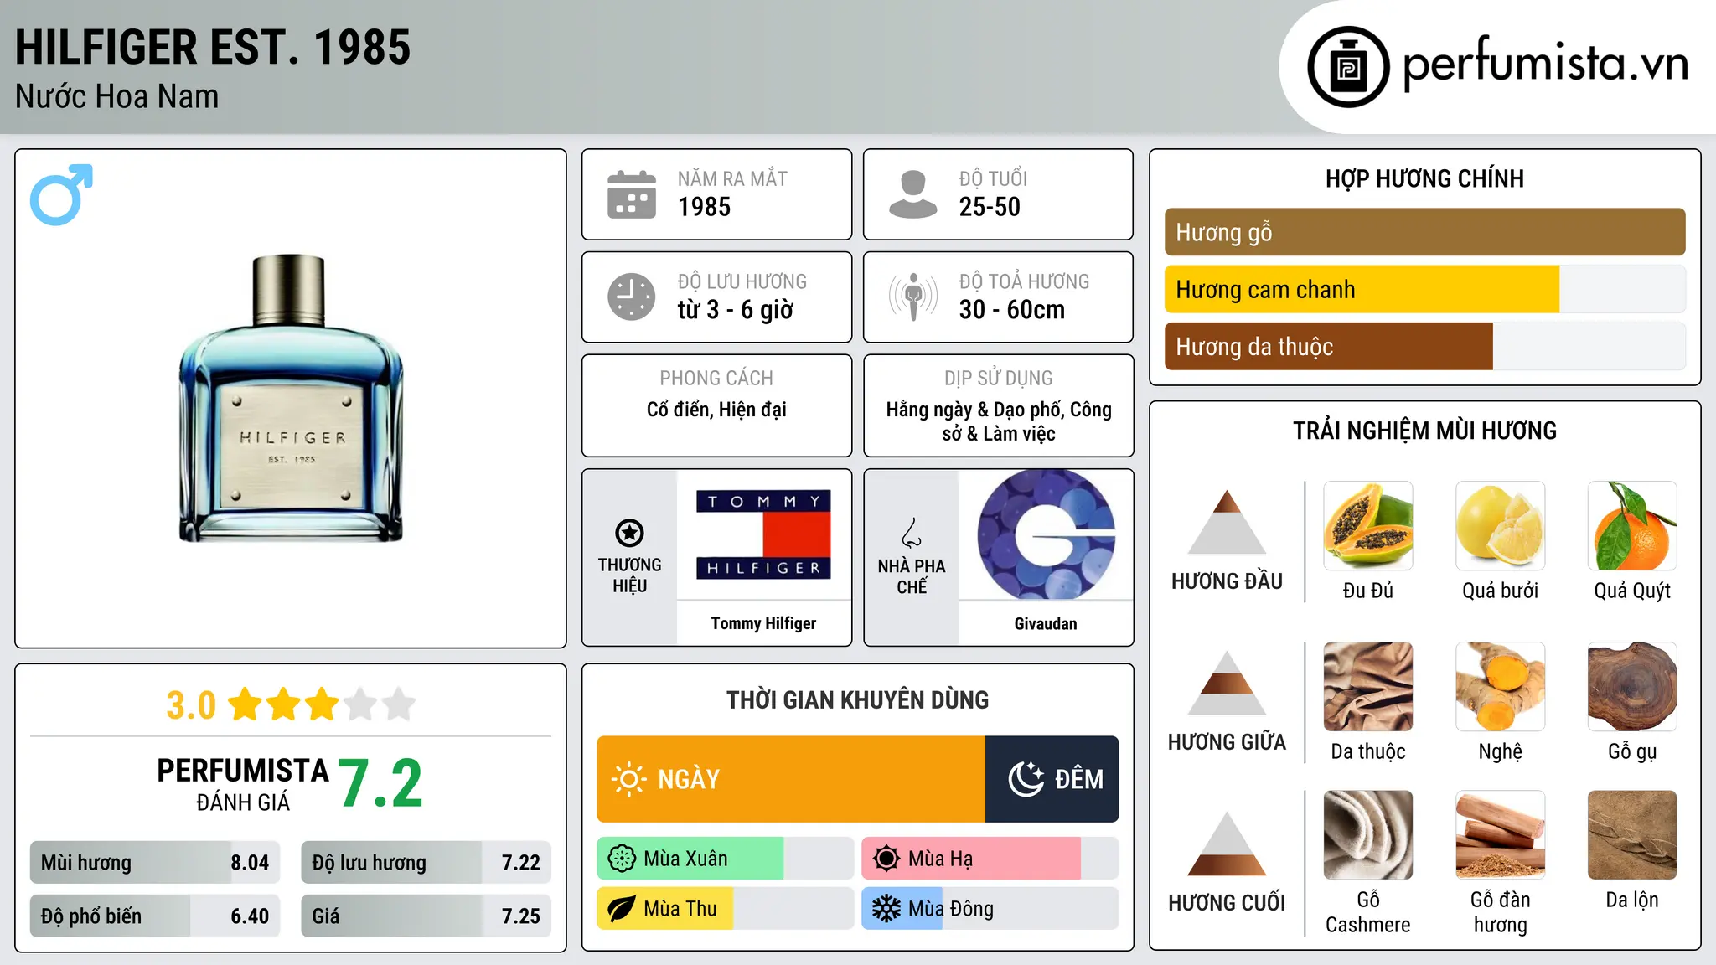
Task: Click the Độ lưu hương 7.22 score bar
Action: 426,863
